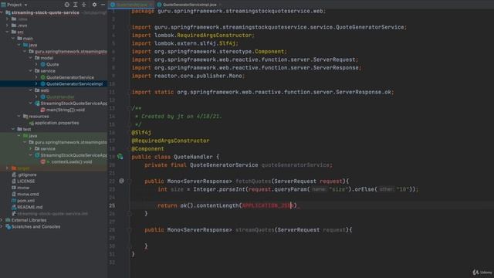Hide the Project tool window with minus icon
Image resolution: width=494 pixels, height=278 pixels.
pyautogui.click(x=103, y=5)
